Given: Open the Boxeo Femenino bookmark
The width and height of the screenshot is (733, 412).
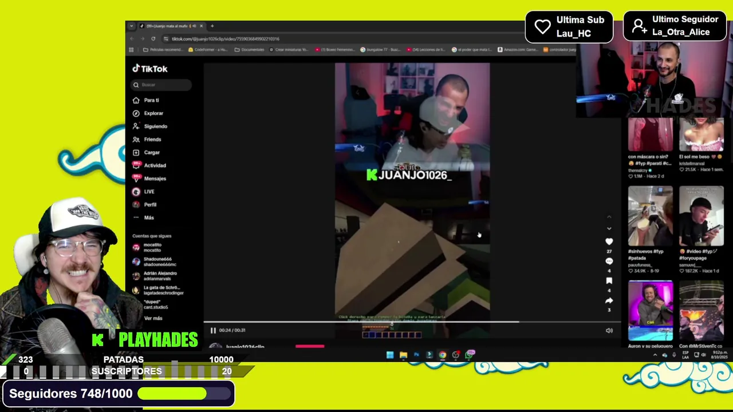Looking at the screenshot, I should [x=336, y=50].
